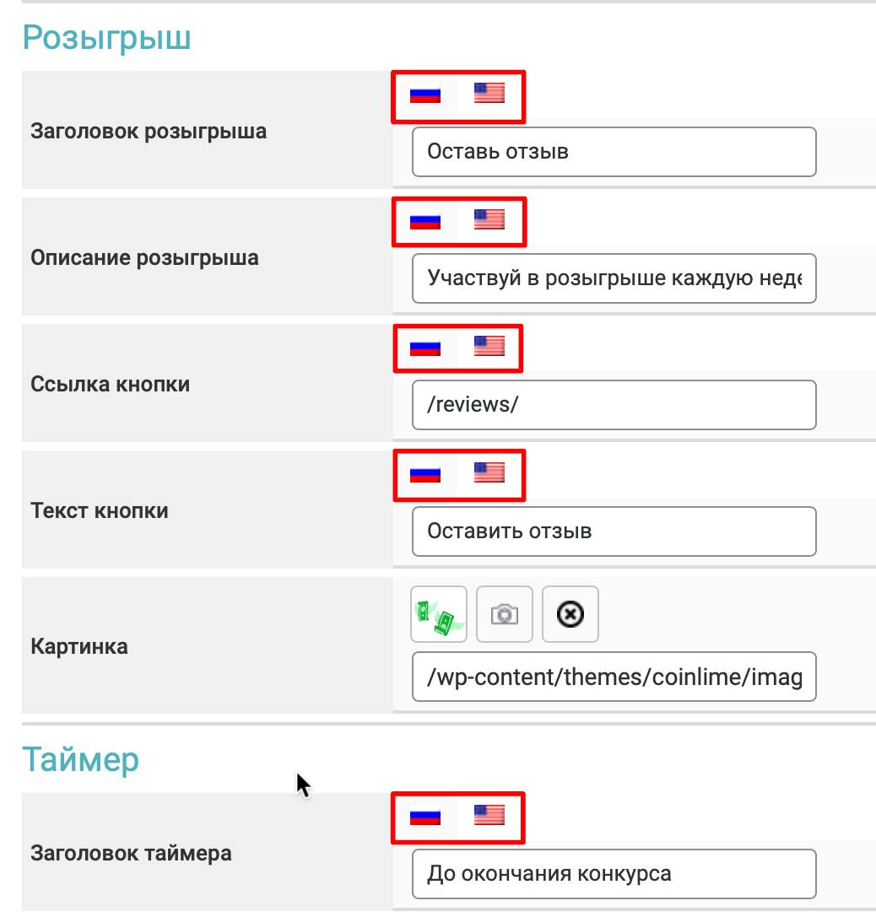Remove the image with the X button
This screenshot has height=917, width=876.
click(570, 614)
